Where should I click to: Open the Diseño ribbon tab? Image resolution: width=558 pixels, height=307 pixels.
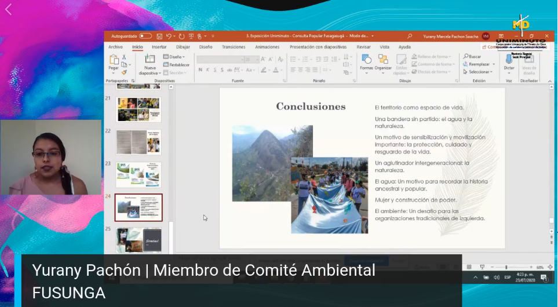[x=206, y=47]
